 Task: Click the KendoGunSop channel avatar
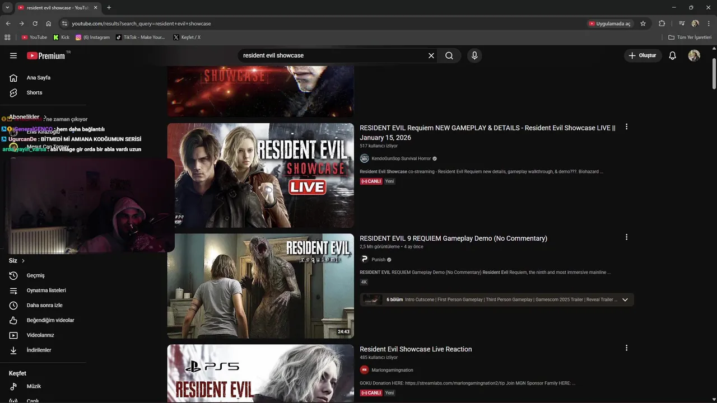364,158
